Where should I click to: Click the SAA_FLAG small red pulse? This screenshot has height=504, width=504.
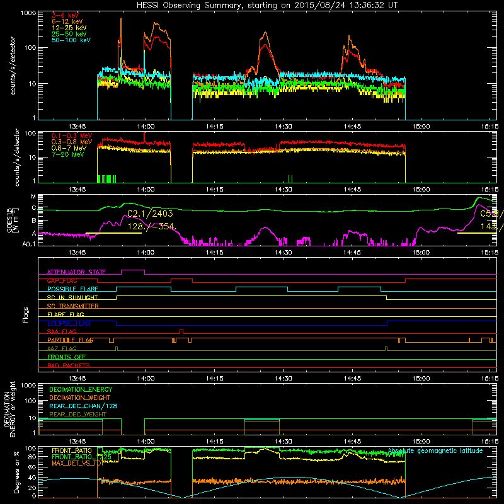point(181,330)
